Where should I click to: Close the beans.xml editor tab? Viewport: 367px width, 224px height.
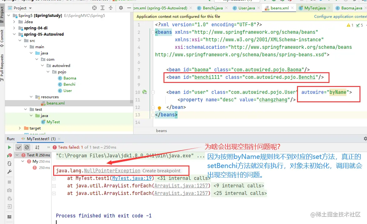292,8
